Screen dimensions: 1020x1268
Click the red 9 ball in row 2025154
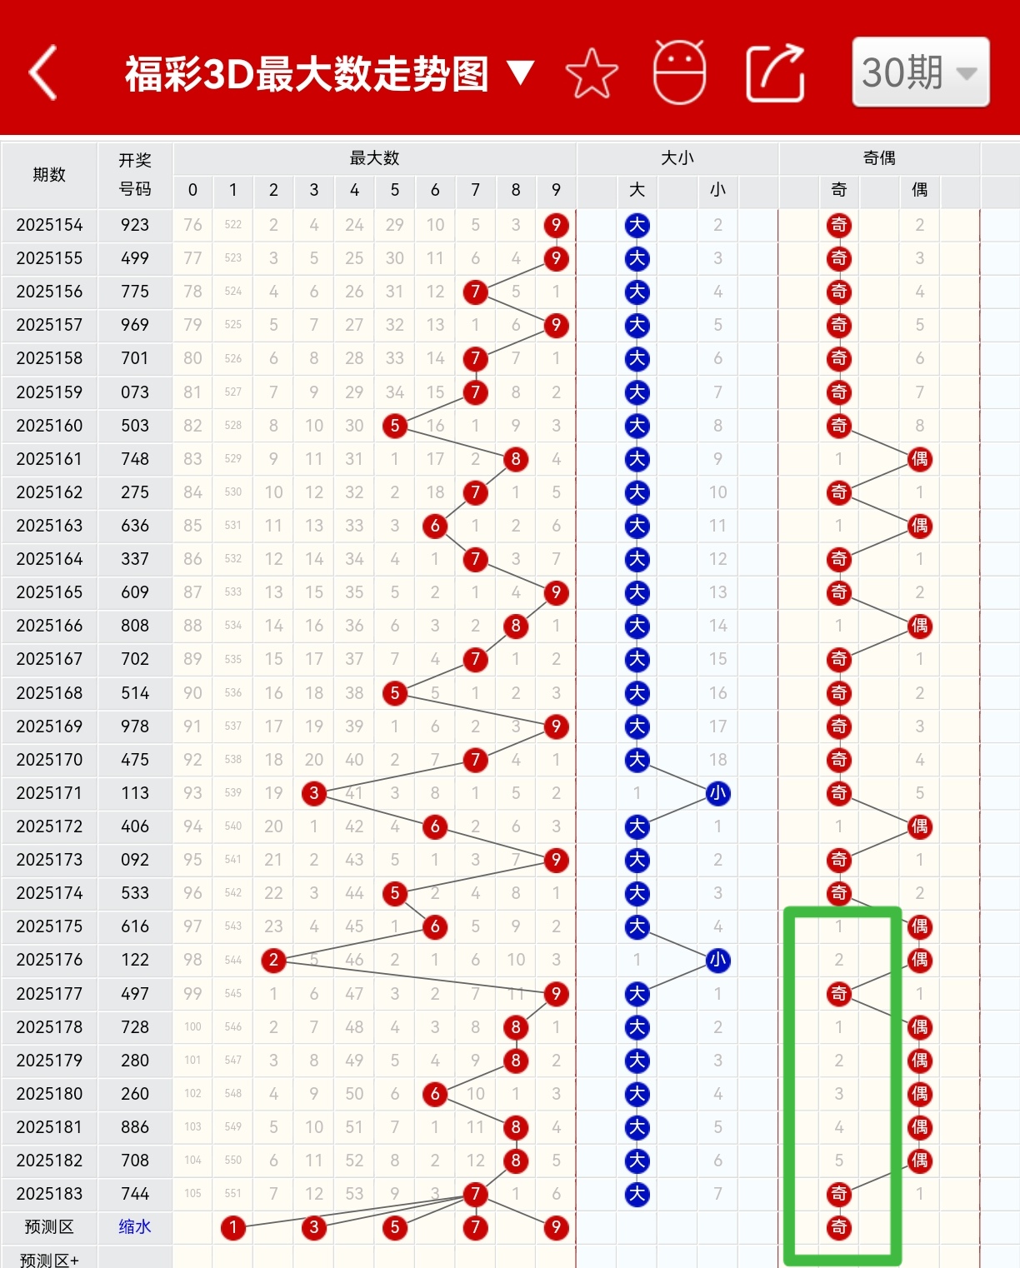tap(556, 225)
